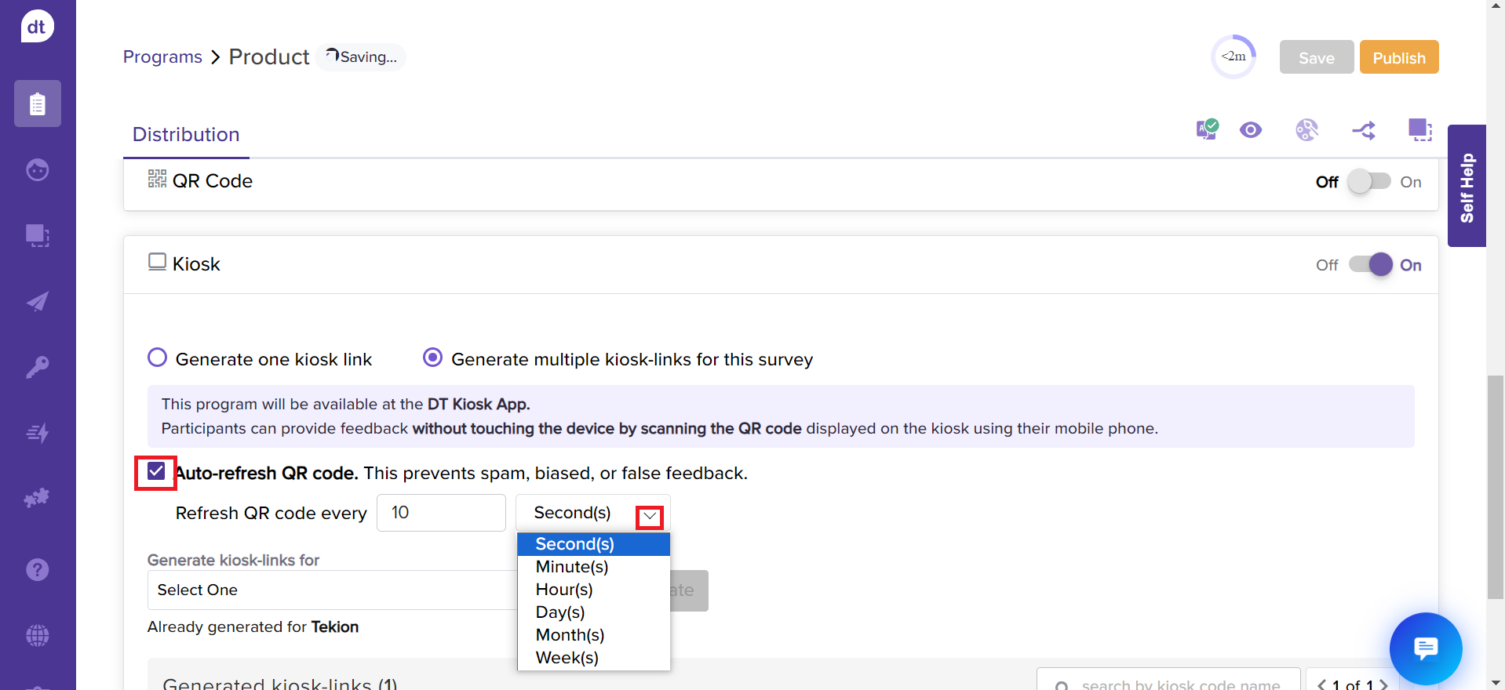Uncheck Auto-refresh QR code checkbox

(x=156, y=472)
